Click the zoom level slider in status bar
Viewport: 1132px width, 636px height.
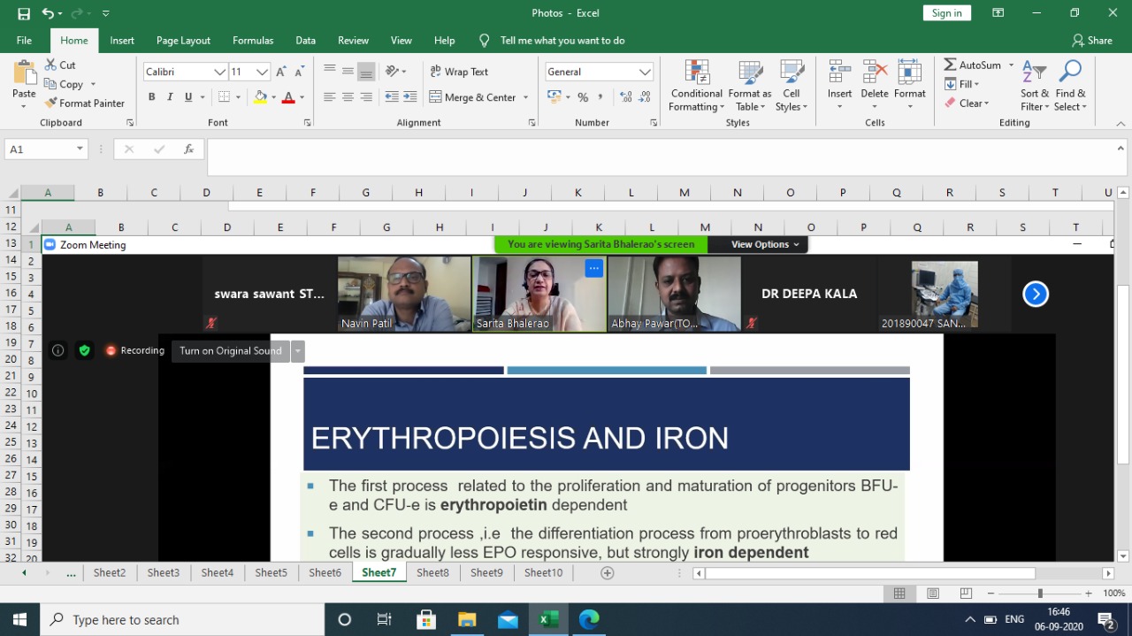(x=1040, y=594)
